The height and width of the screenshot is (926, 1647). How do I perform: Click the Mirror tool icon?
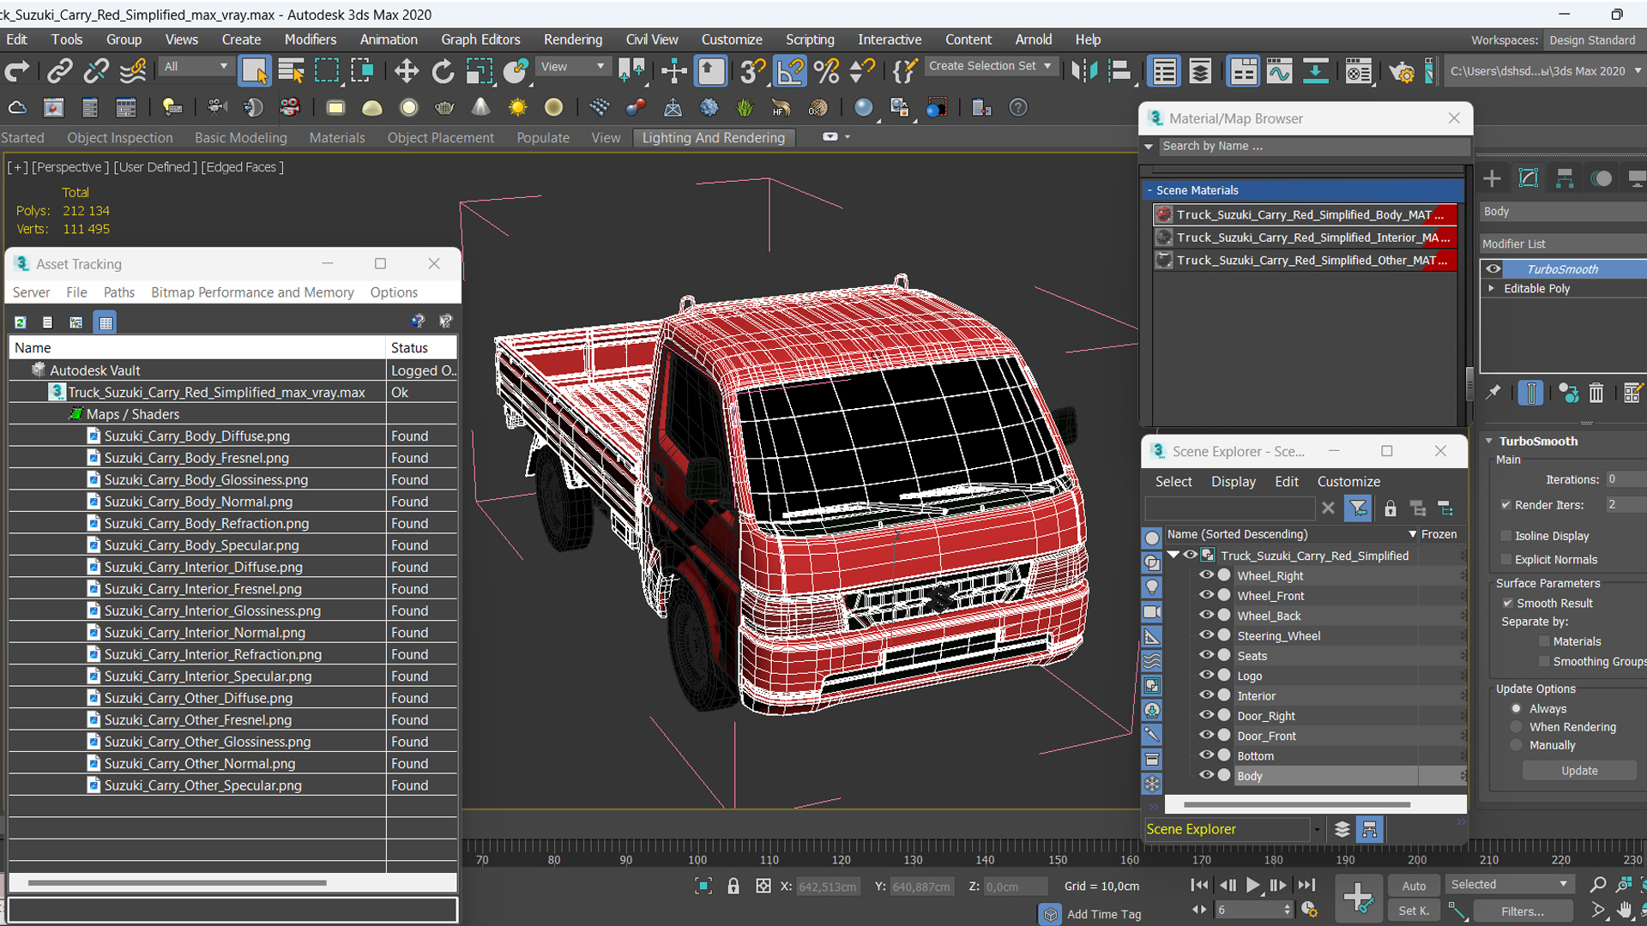point(1083,71)
